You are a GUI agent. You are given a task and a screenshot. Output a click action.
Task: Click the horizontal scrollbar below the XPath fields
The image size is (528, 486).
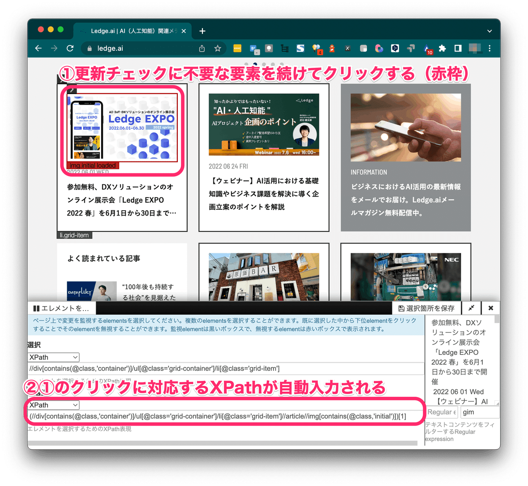pos(223,443)
